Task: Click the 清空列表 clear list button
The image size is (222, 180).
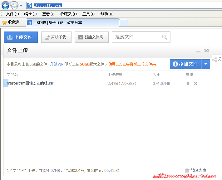Action: click(x=196, y=170)
